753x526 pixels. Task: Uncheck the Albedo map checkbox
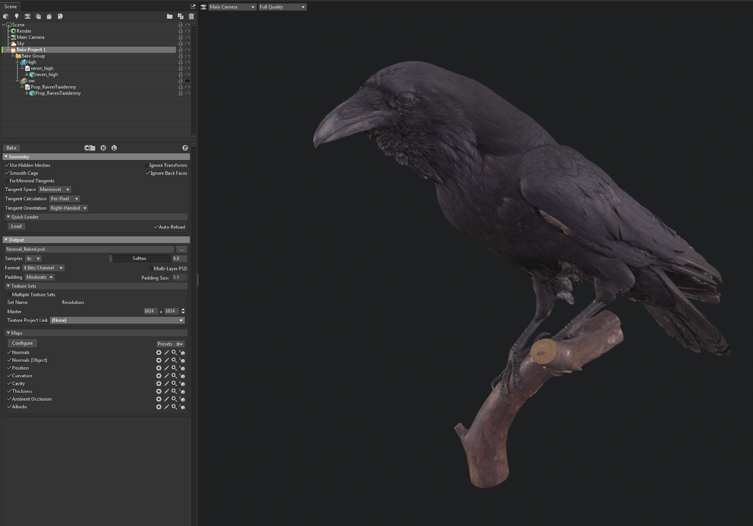click(9, 407)
